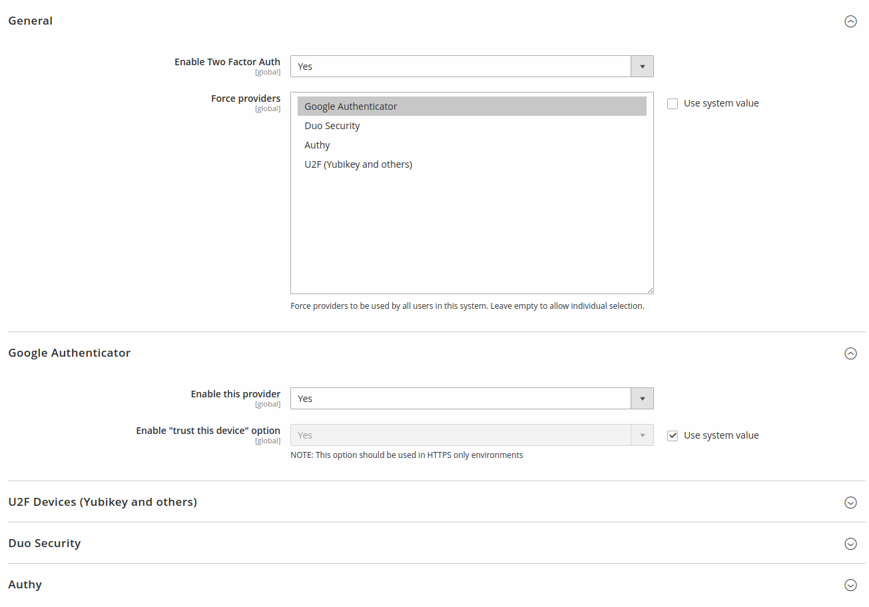Select U2F (Yubikey and others) in Force providers
The width and height of the screenshot is (869, 607).
[x=358, y=164]
